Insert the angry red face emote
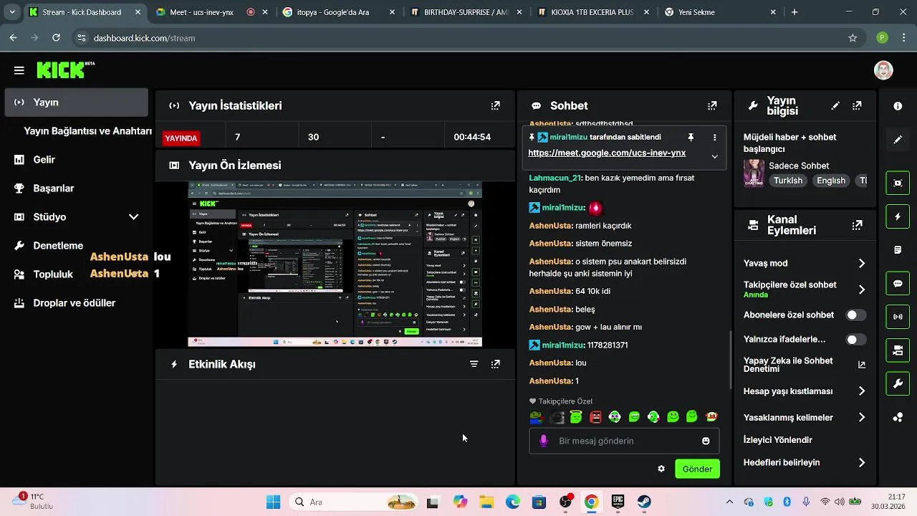This screenshot has width=917, height=516. coord(595,416)
